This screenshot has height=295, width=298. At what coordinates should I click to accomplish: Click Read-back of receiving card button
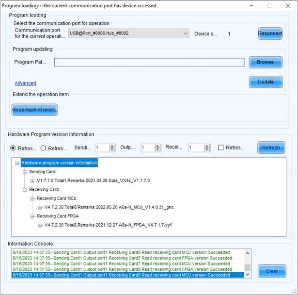click(34, 110)
